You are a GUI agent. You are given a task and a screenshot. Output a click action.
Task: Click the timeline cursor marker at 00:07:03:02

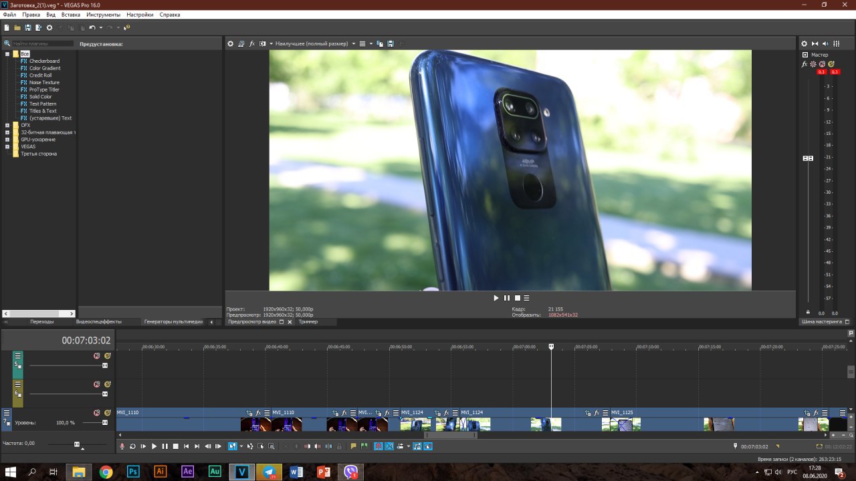(552, 347)
